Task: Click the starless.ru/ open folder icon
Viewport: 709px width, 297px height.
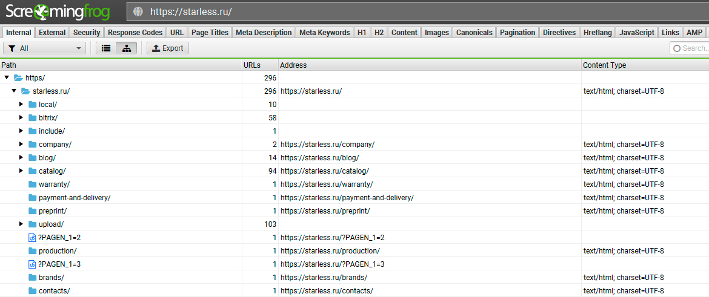Action: (25, 91)
